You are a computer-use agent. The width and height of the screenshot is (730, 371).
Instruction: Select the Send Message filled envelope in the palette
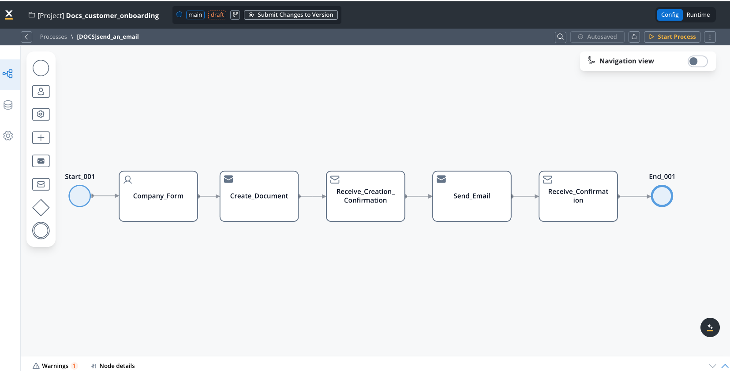[41, 161]
